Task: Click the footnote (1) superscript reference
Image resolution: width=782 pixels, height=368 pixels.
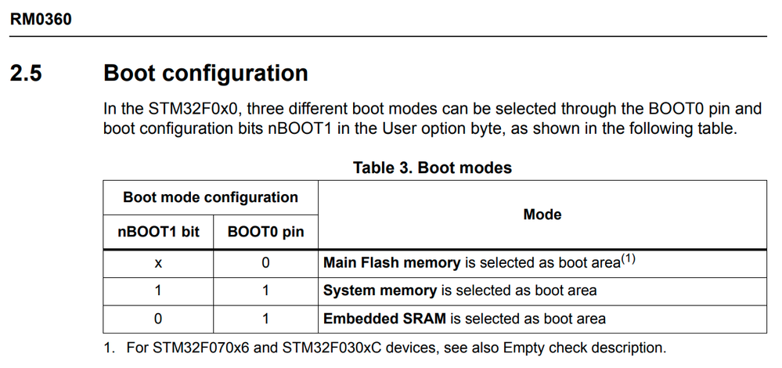Action: pyautogui.click(x=627, y=259)
